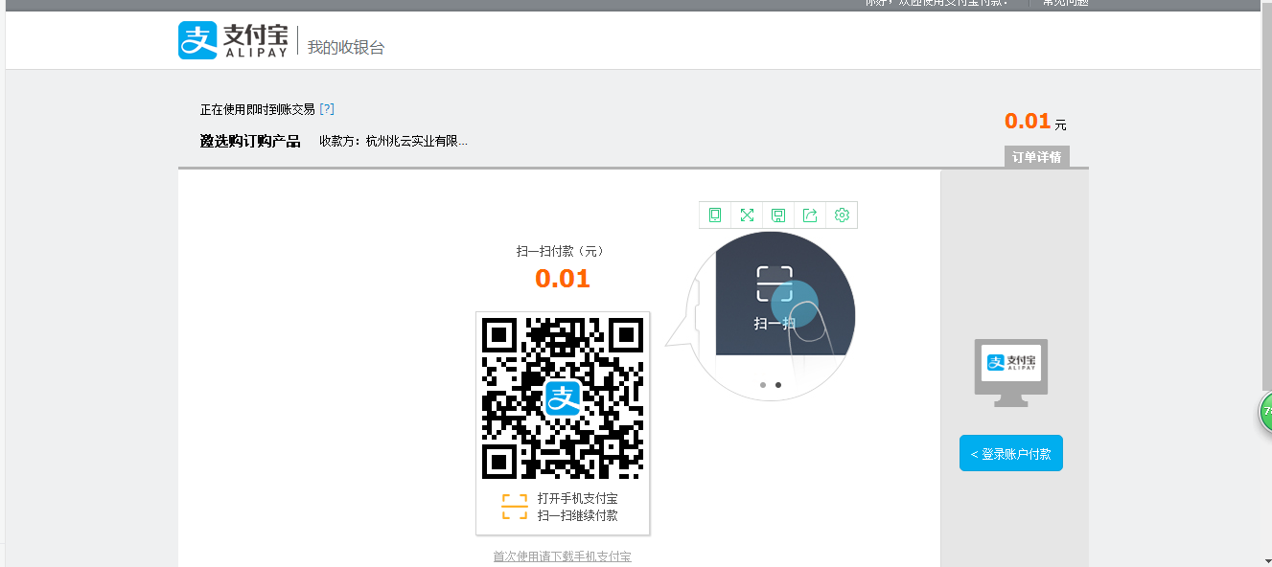The height and width of the screenshot is (567, 1272).
Task: Click the orange scan-frame icon below the QR code
Action: 515,507
